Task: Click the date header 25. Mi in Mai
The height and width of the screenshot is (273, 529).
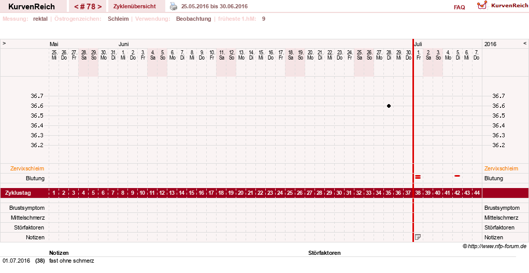Action: coord(54,55)
